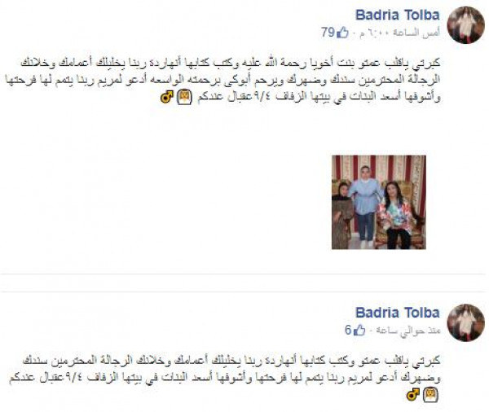Click the veiled face emoji in second post
The height and width of the screenshot is (412, 489).
(x=430, y=395)
